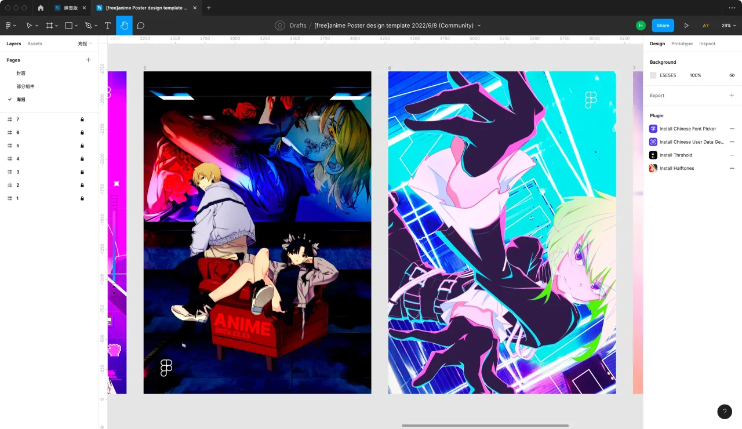Switch to the 練習版 tab
The image size is (742, 429).
[70, 8]
